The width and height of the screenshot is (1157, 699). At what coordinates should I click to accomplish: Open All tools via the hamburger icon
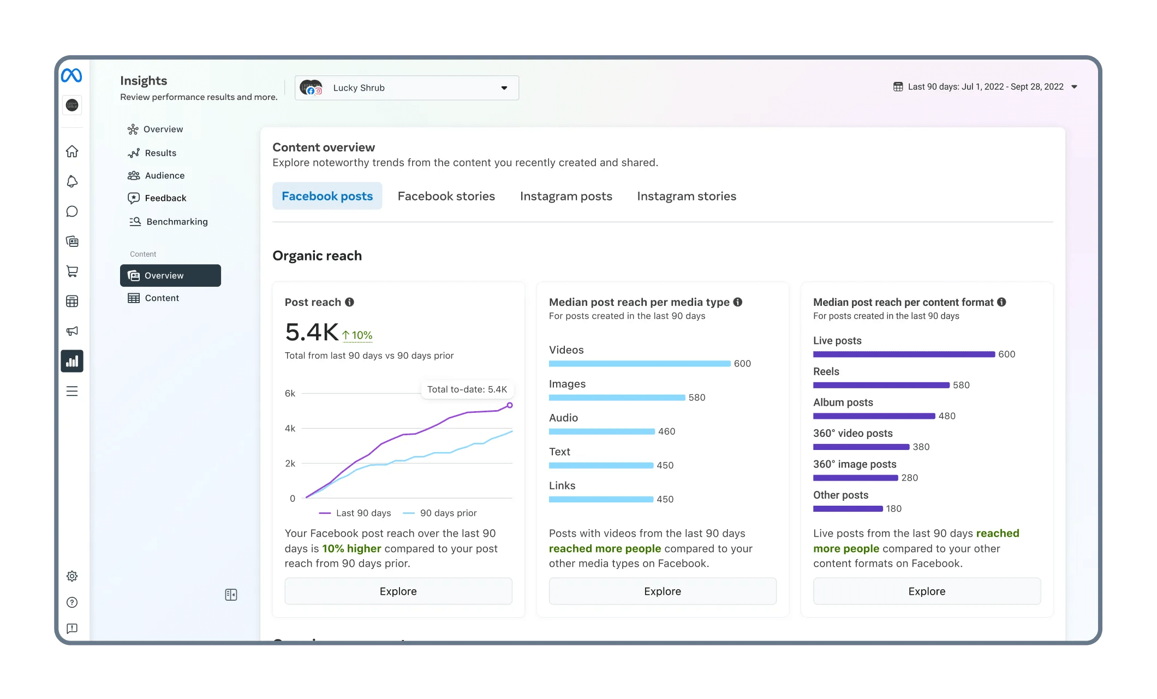point(71,391)
